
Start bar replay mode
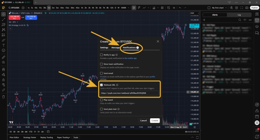click(x=174, y=8)
